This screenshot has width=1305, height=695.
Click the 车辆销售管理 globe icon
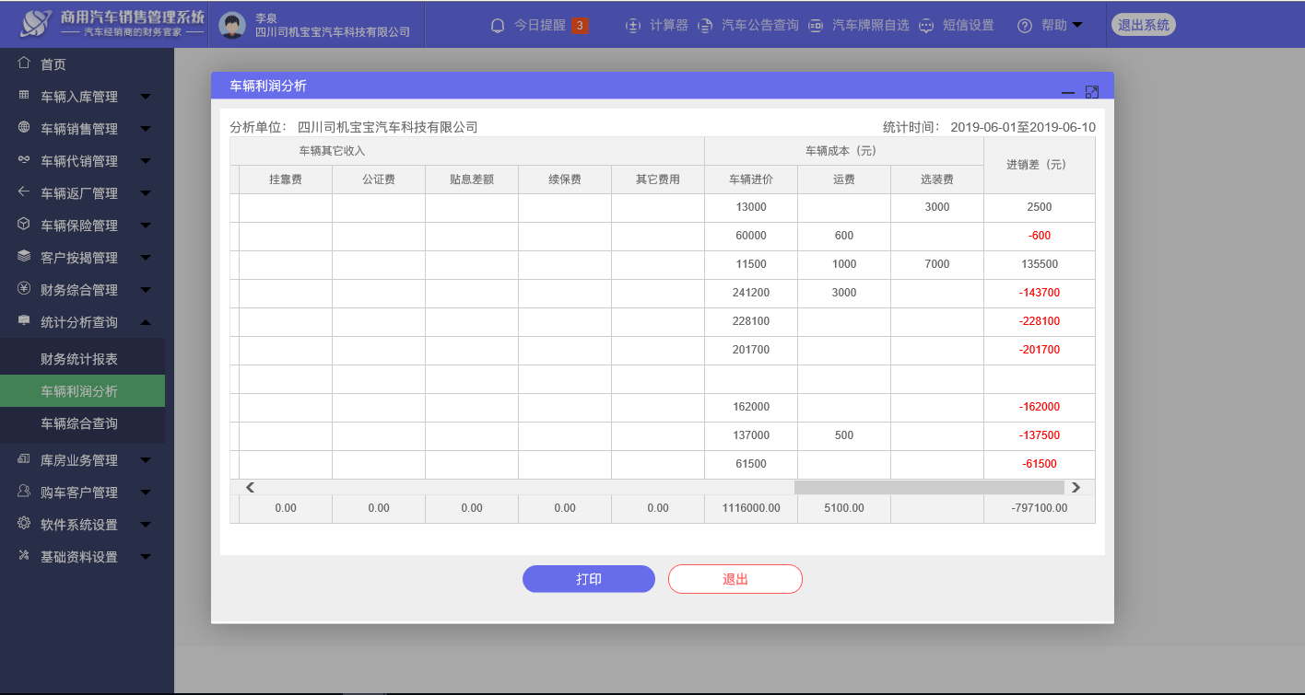click(25, 128)
